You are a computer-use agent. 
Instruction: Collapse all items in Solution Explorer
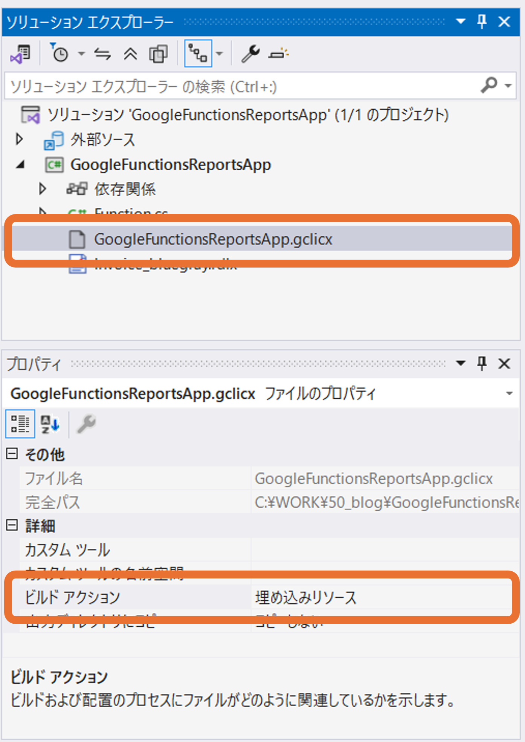[x=130, y=54]
